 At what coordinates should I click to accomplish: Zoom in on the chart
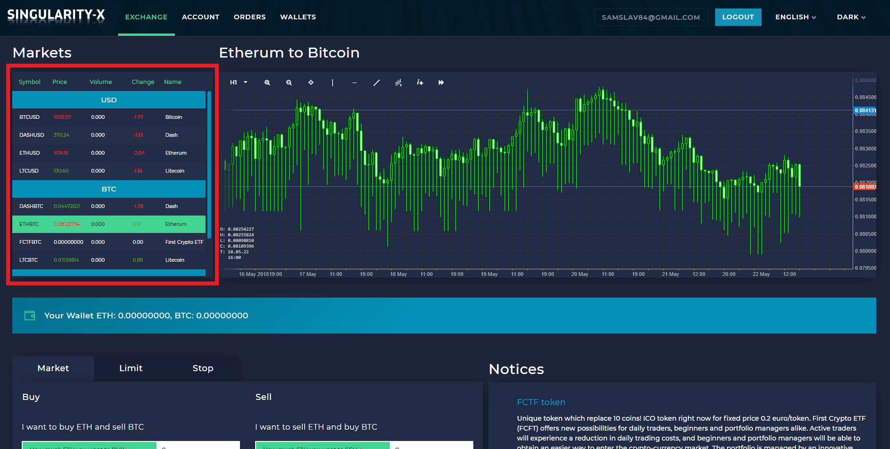point(267,83)
